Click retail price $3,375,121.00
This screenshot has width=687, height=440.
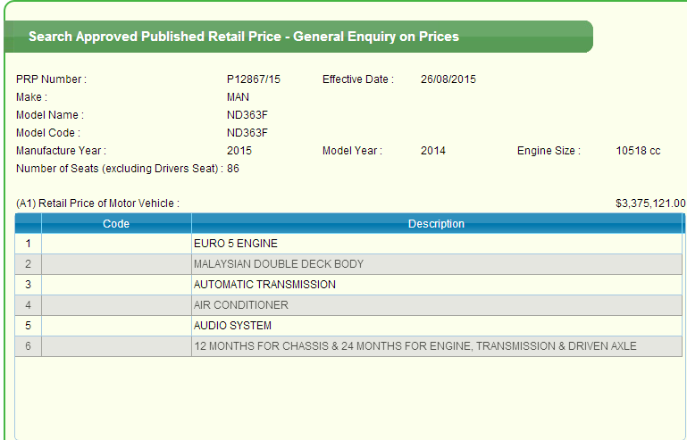pos(650,203)
